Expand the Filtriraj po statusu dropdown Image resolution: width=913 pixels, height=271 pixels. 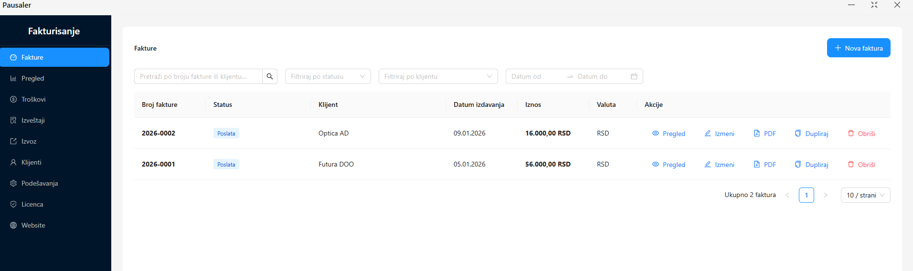328,76
